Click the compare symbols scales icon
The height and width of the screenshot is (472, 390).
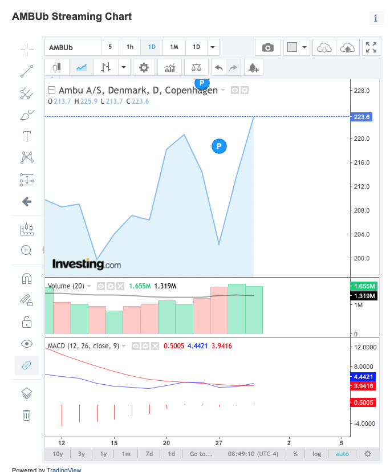(x=196, y=67)
